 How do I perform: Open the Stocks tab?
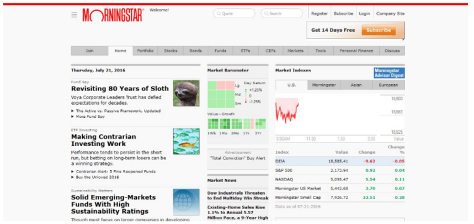tap(171, 51)
